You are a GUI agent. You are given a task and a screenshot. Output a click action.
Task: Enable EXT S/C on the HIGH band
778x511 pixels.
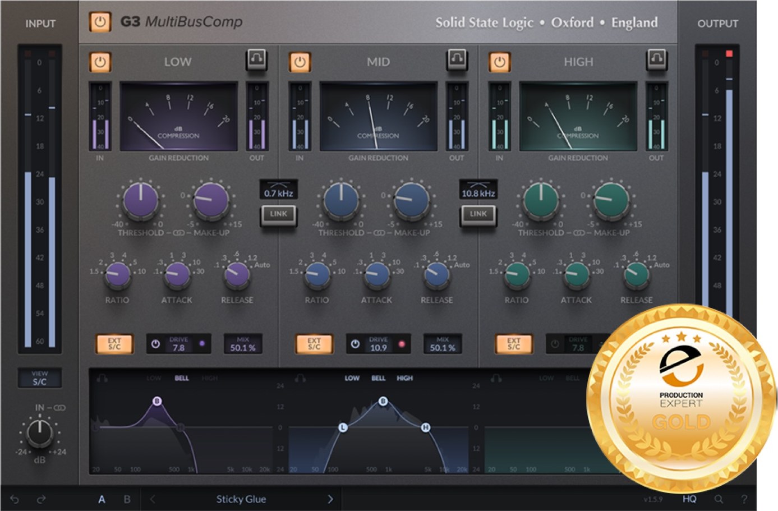tap(514, 344)
